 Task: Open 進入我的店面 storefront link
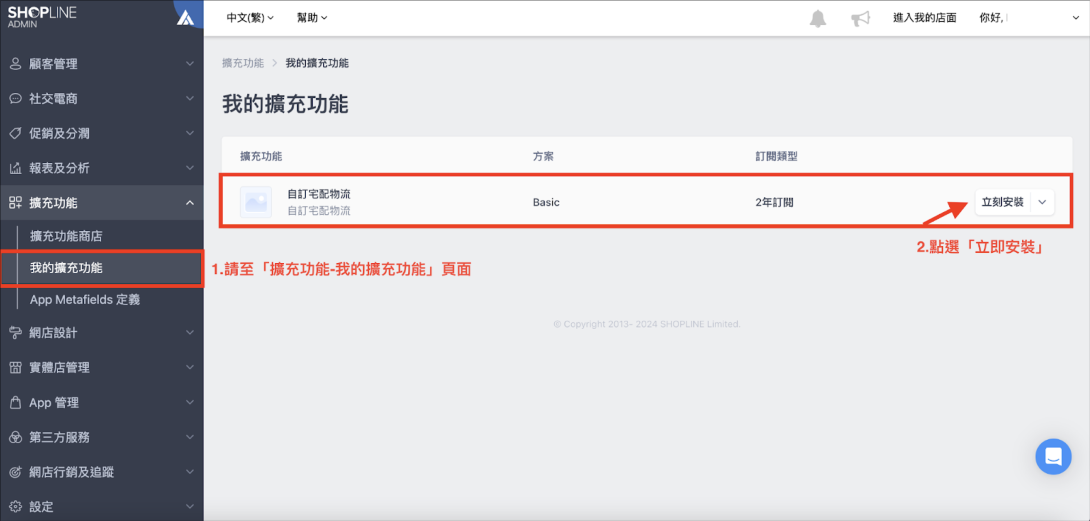click(x=925, y=18)
